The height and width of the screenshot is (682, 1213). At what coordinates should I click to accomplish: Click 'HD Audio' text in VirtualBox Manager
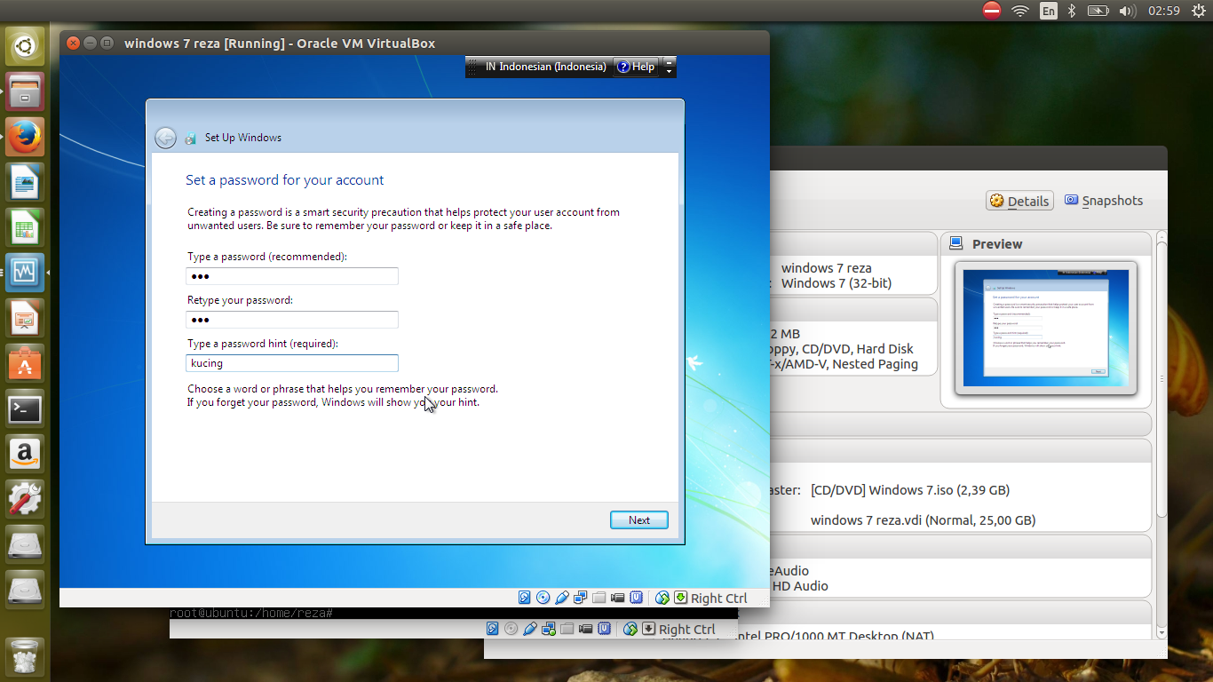tap(800, 586)
